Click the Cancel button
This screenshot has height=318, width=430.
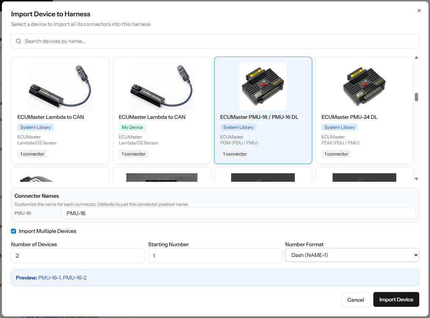click(x=355, y=299)
